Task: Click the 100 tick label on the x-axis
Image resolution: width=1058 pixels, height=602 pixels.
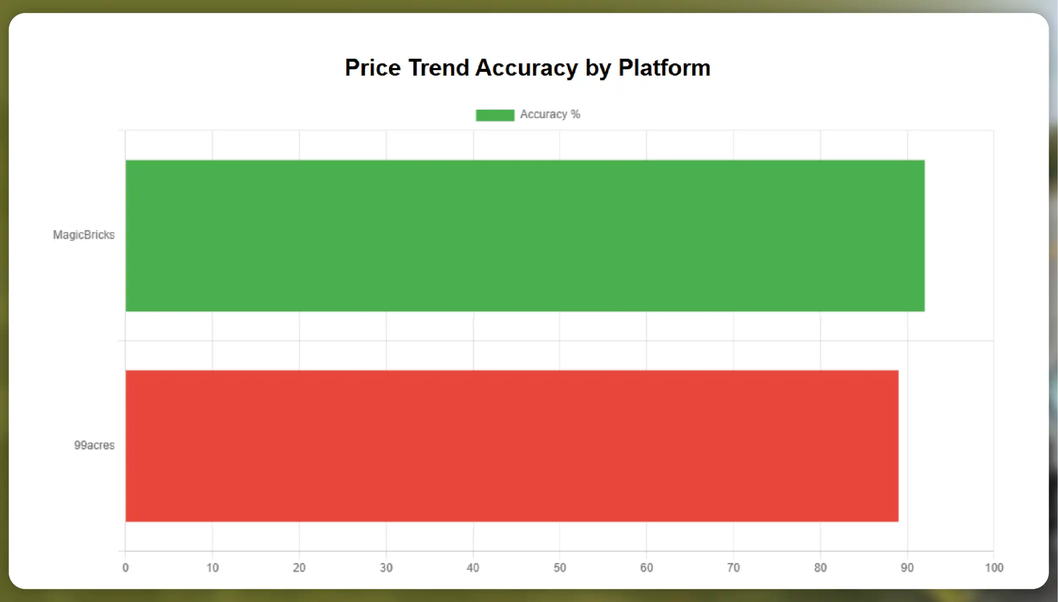Action: (x=994, y=568)
